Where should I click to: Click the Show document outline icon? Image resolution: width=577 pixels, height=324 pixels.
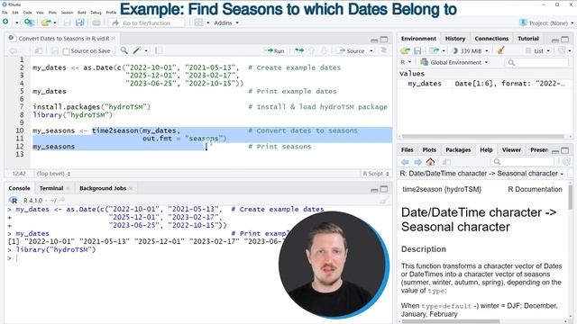(383, 50)
